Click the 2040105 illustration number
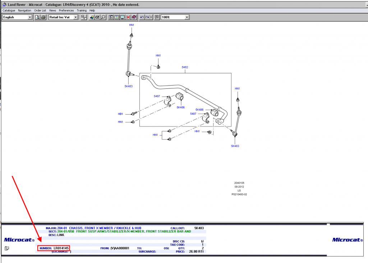 pyautogui.click(x=239, y=183)
